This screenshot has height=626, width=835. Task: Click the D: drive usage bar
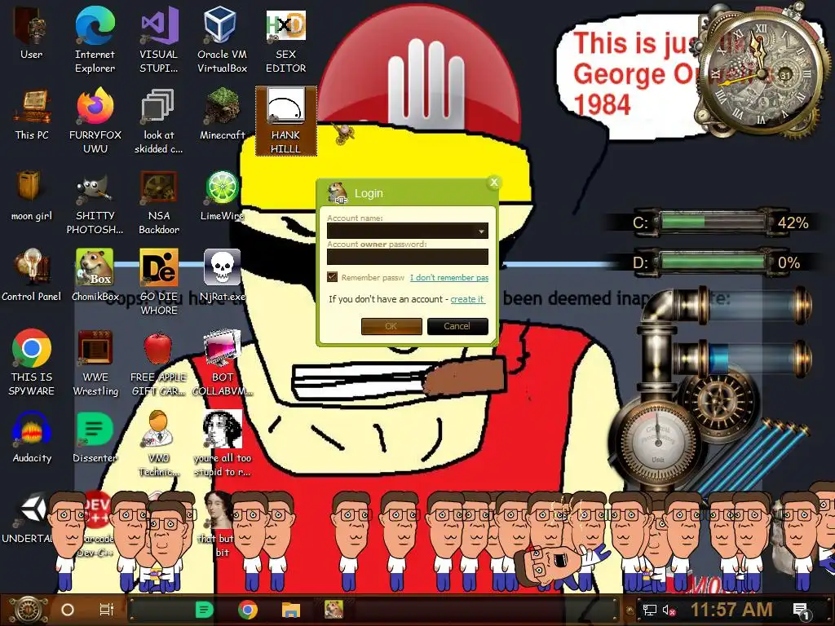(714, 262)
